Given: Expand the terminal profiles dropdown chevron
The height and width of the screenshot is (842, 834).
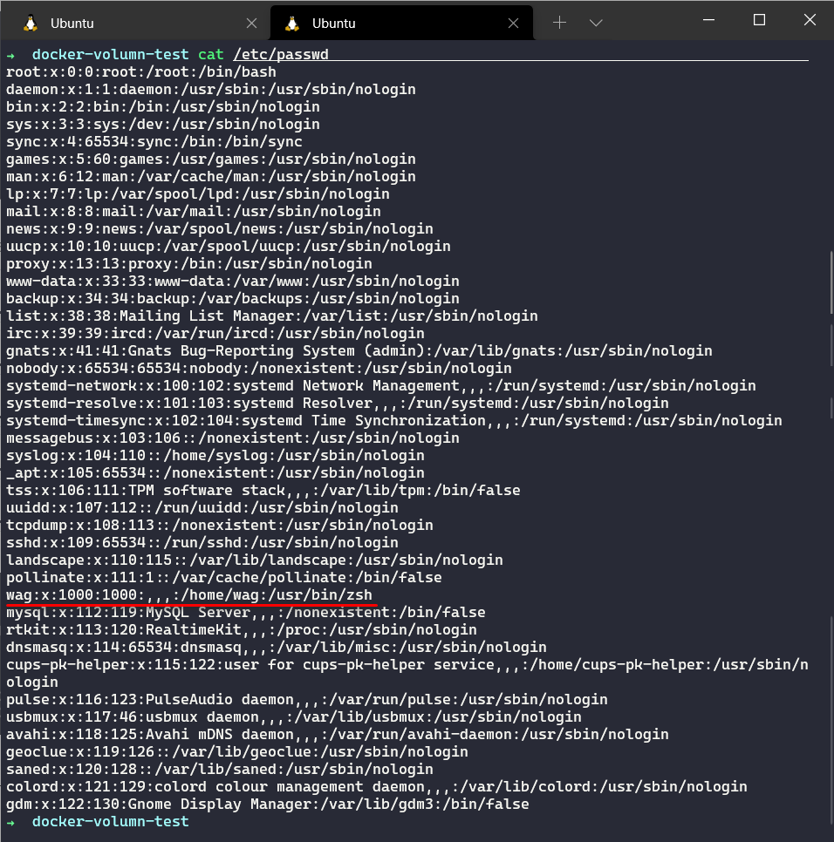Looking at the screenshot, I should tap(596, 23).
